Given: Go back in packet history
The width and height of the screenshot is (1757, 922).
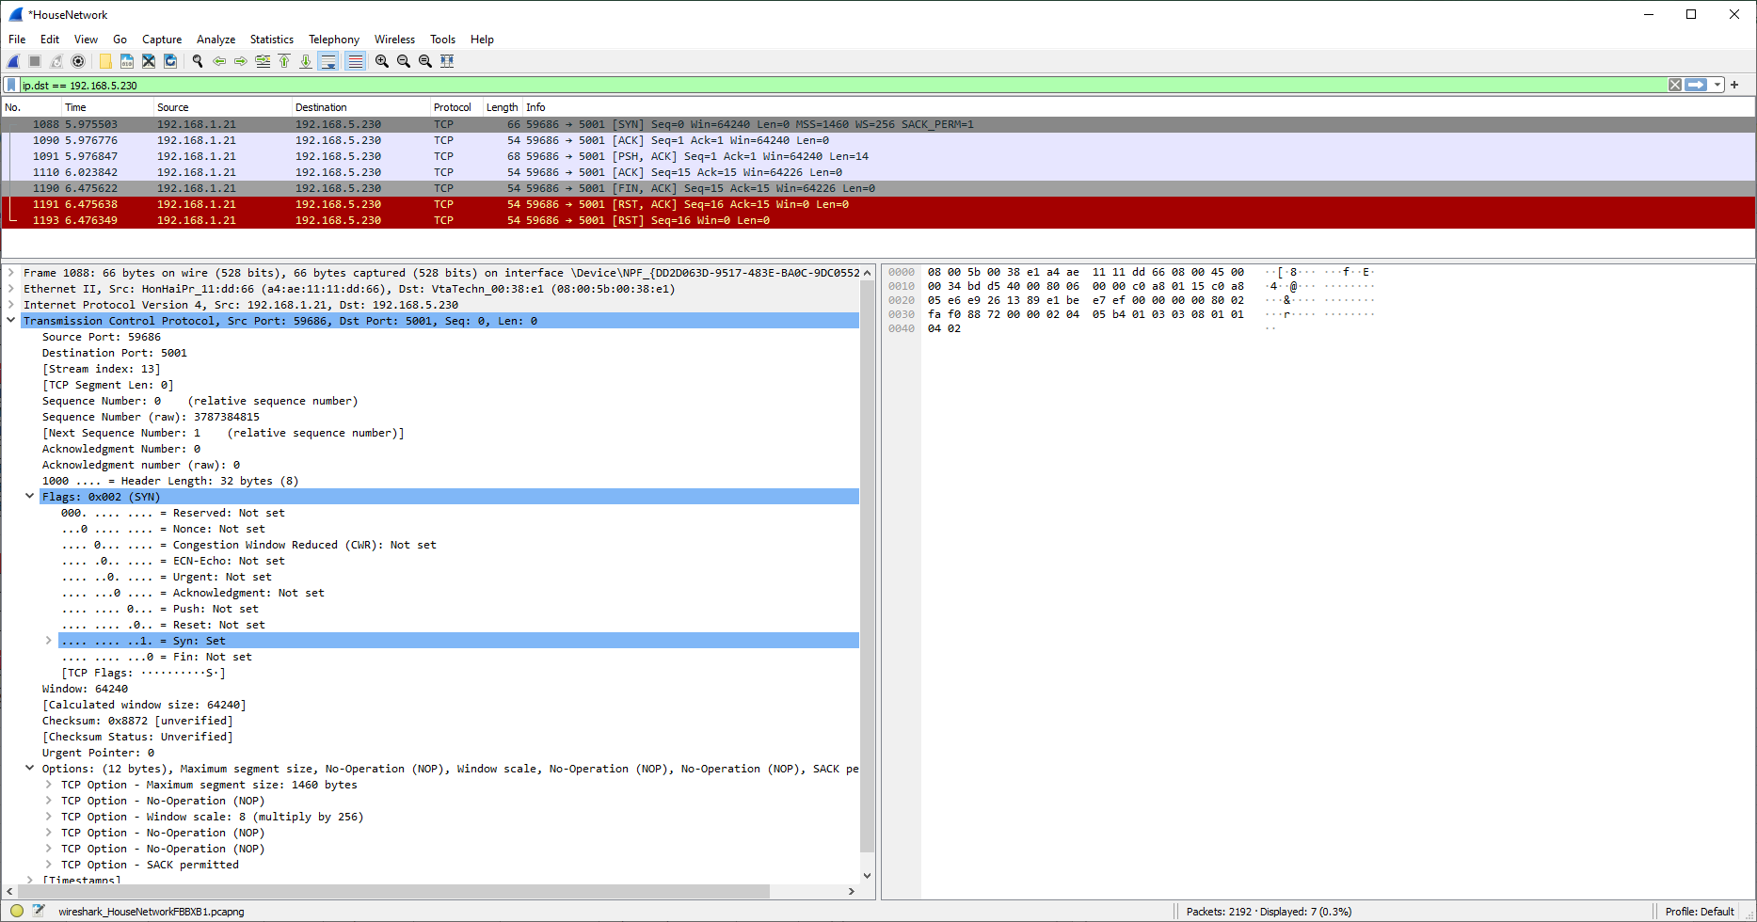Looking at the screenshot, I should [219, 61].
